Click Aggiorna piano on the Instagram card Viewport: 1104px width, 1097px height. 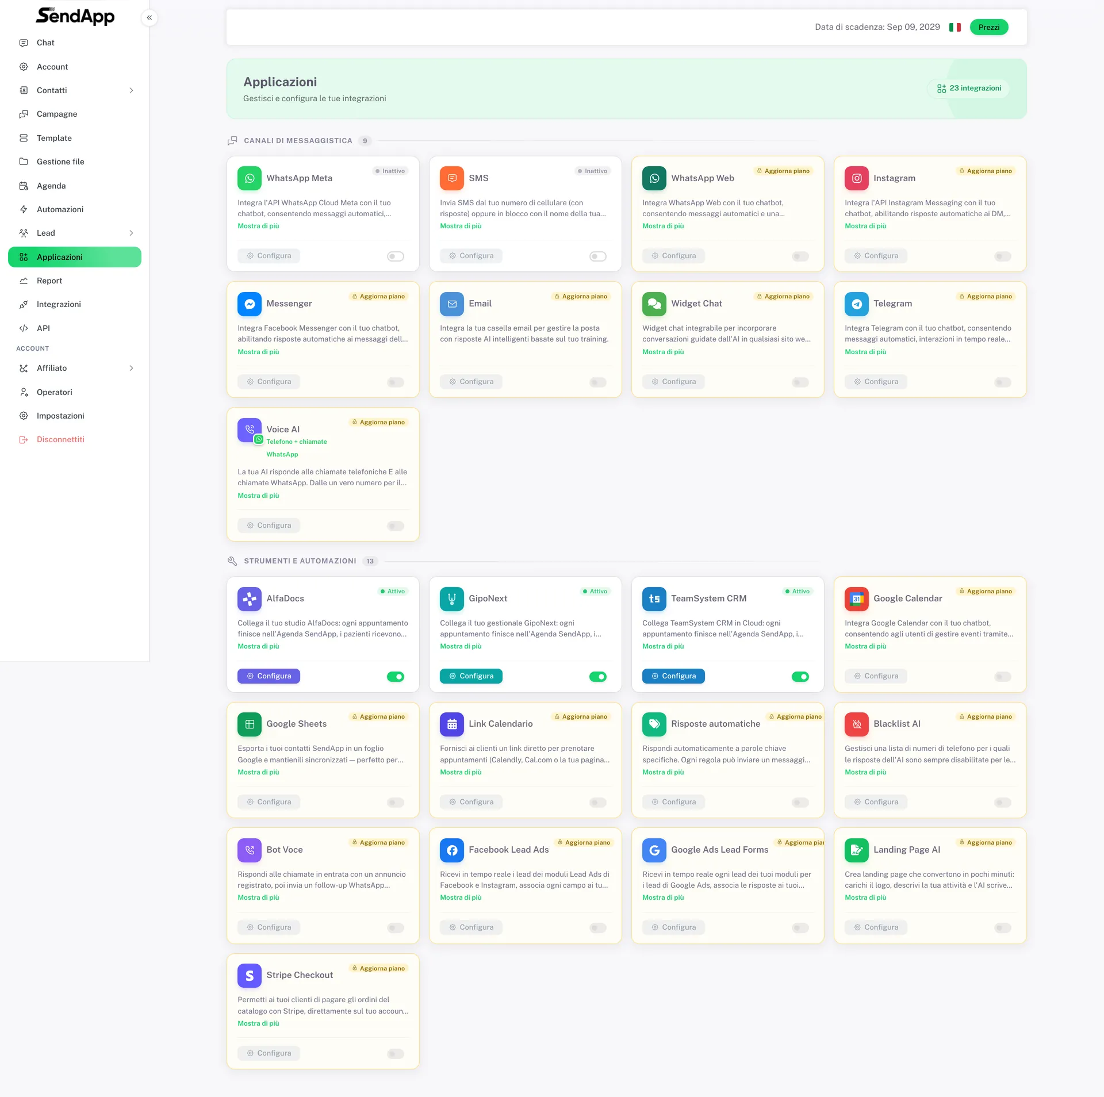pos(986,171)
